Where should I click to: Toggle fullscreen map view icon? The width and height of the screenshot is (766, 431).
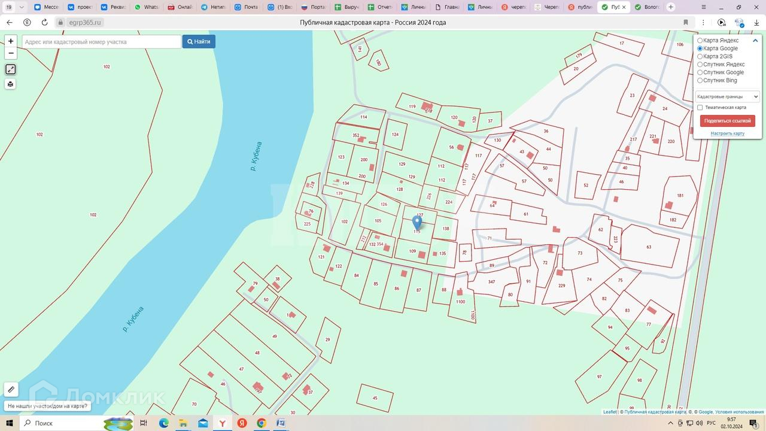coord(11,69)
